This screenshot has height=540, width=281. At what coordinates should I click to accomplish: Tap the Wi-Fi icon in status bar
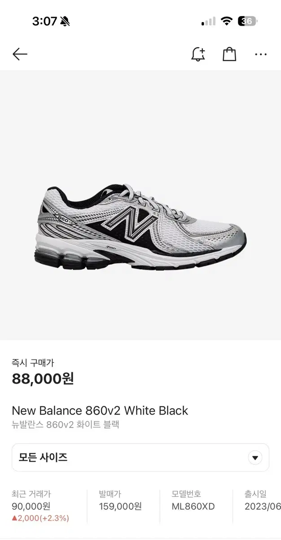pyautogui.click(x=227, y=21)
